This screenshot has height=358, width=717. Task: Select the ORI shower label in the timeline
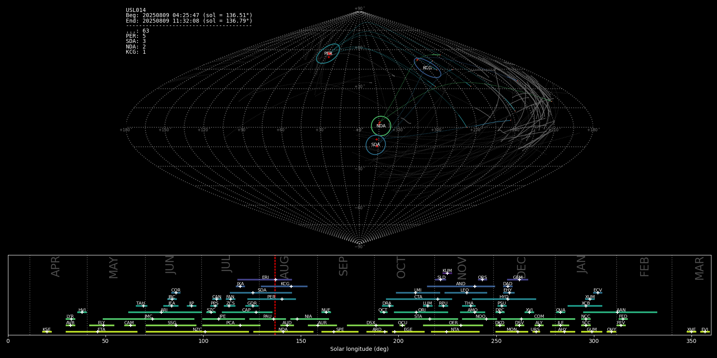[x=422, y=310]
